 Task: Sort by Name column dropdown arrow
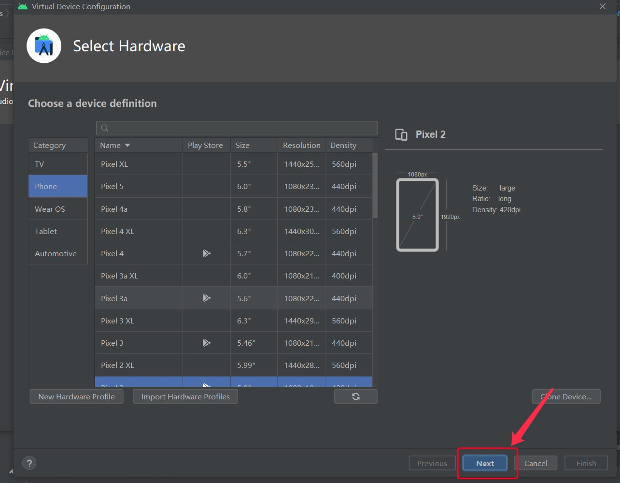pos(127,145)
